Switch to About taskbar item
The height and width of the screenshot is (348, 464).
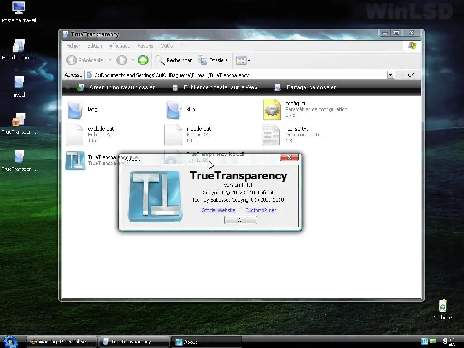point(207,342)
